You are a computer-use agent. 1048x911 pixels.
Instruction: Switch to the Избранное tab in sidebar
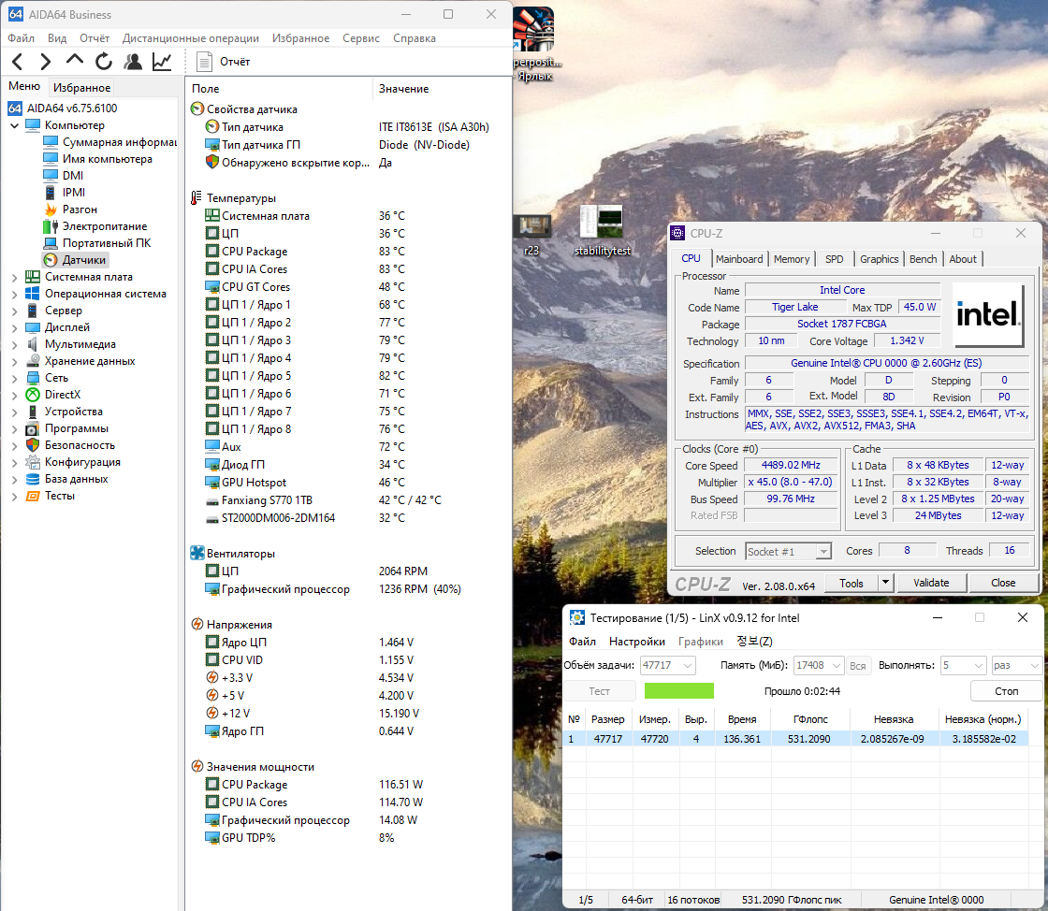[x=81, y=88]
